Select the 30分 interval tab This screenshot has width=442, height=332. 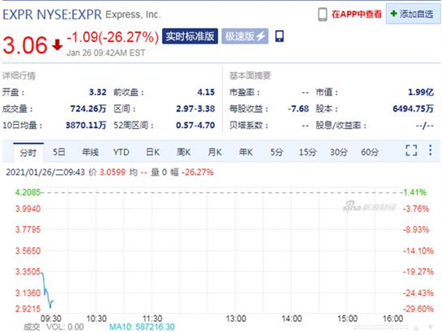(x=339, y=152)
